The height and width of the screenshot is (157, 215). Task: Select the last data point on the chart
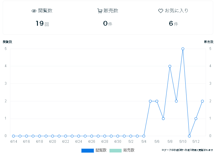tap(202, 101)
